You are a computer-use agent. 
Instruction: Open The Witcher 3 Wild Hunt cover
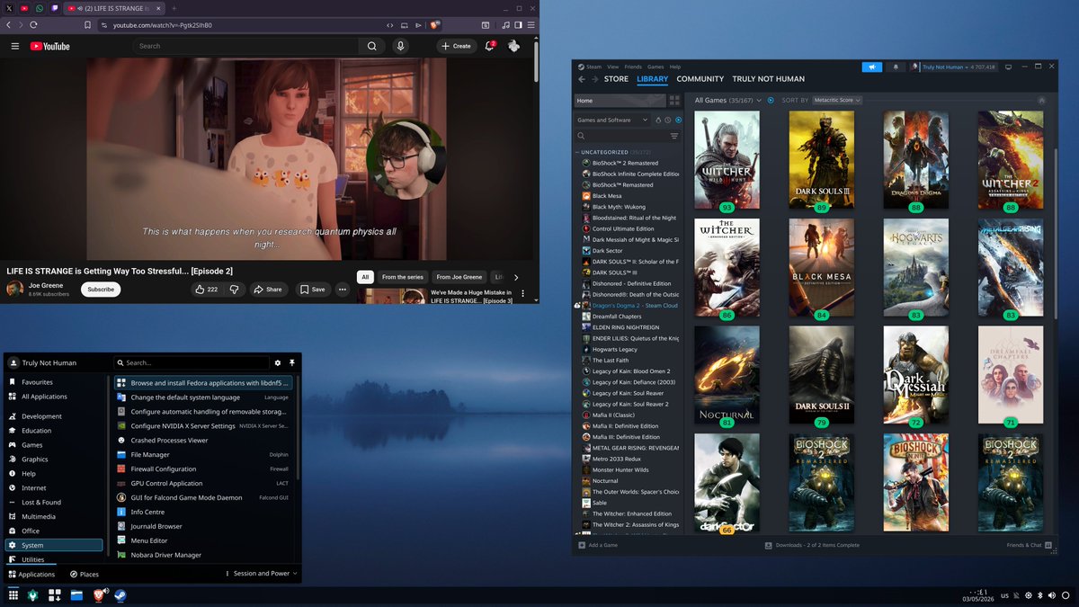pos(727,160)
